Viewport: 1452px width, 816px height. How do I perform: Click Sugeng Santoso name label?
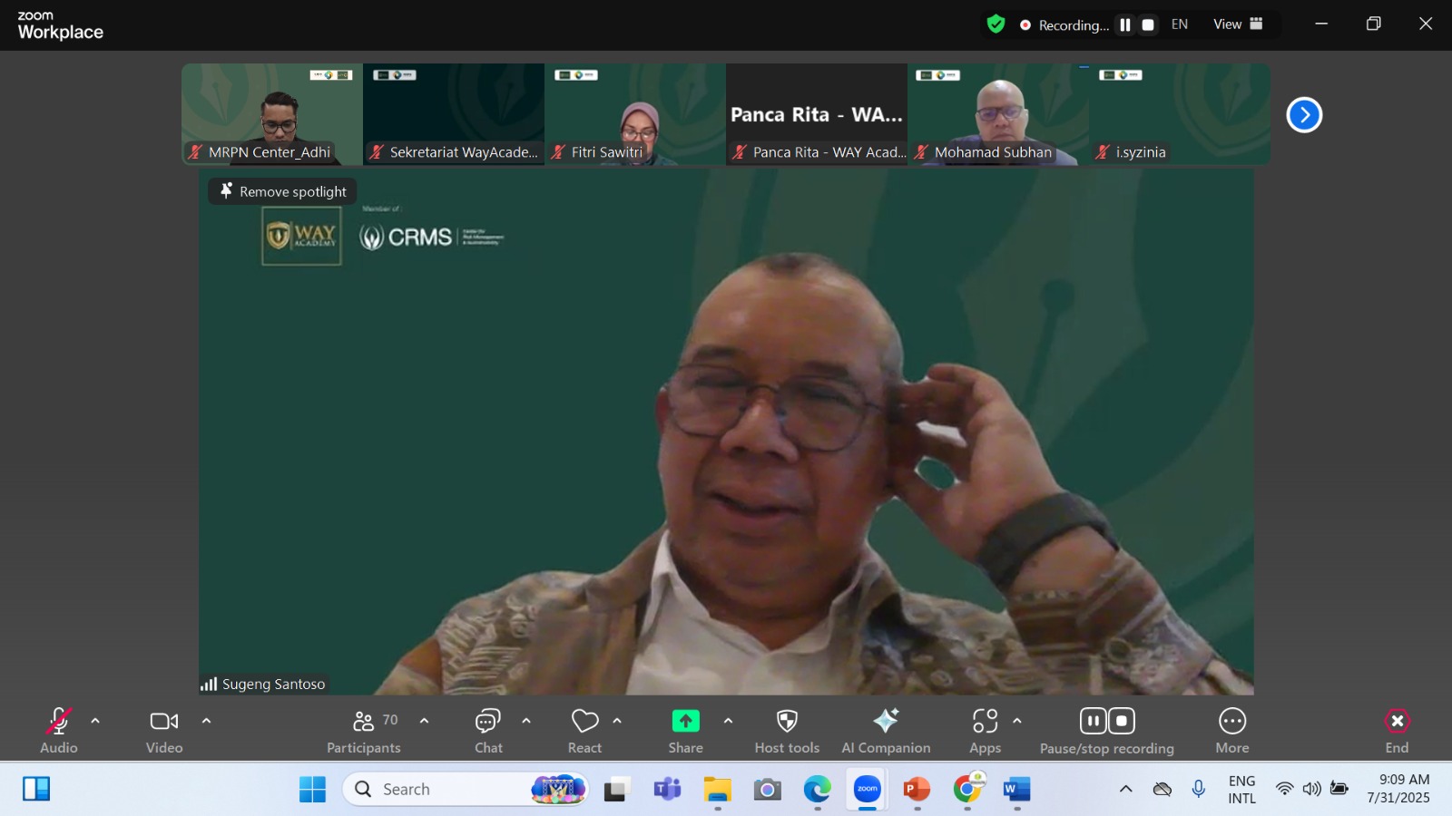[273, 684]
